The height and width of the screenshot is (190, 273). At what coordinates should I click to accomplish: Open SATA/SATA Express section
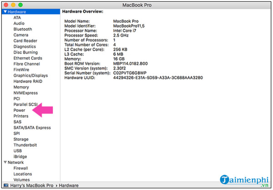click(32, 128)
